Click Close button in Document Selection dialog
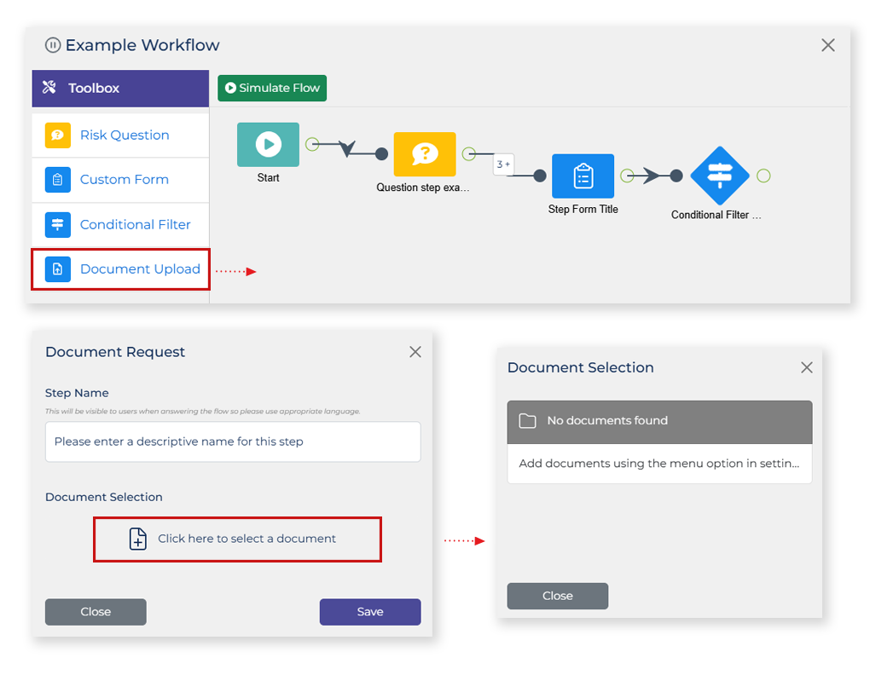Screen dimensions: 876x675 558,596
